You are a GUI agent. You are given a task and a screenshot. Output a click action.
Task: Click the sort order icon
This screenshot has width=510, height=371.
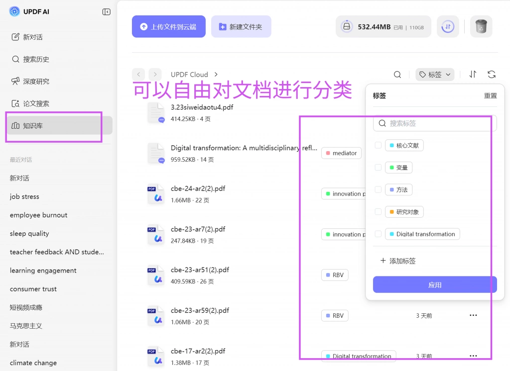pyautogui.click(x=473, y=75)
